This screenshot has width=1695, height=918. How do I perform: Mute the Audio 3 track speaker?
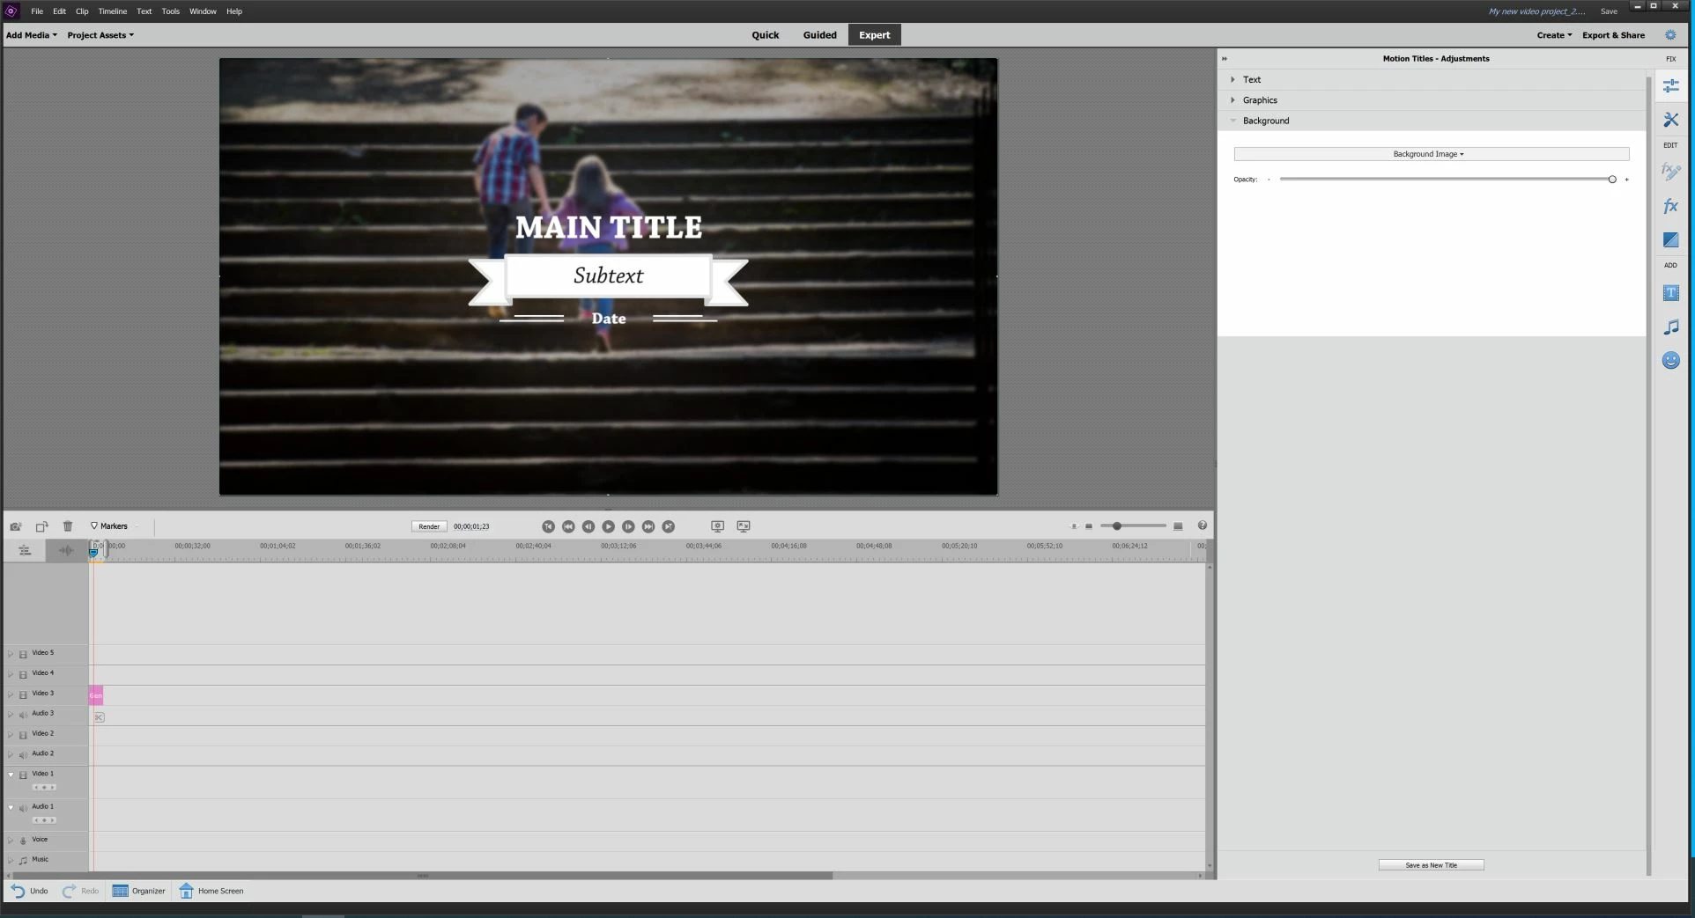tap(23, 715)
